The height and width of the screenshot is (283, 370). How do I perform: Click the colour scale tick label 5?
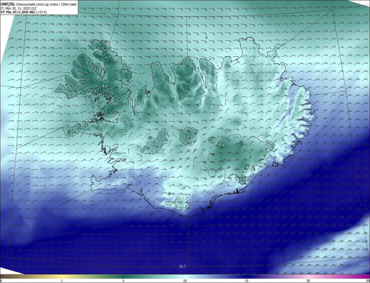pos(123,281)
